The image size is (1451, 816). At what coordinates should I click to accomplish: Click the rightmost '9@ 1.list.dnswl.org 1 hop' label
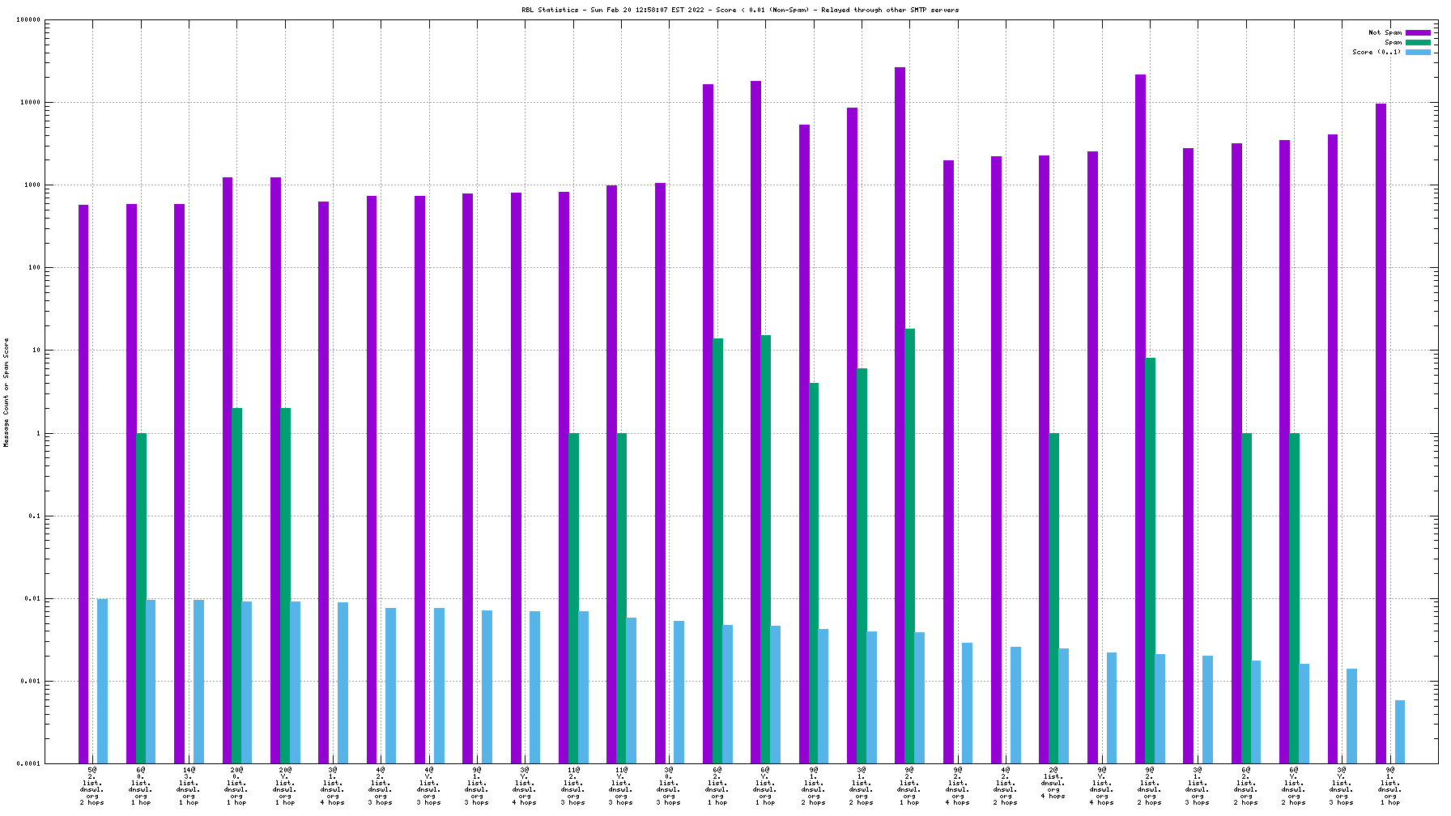[1390, 786]
